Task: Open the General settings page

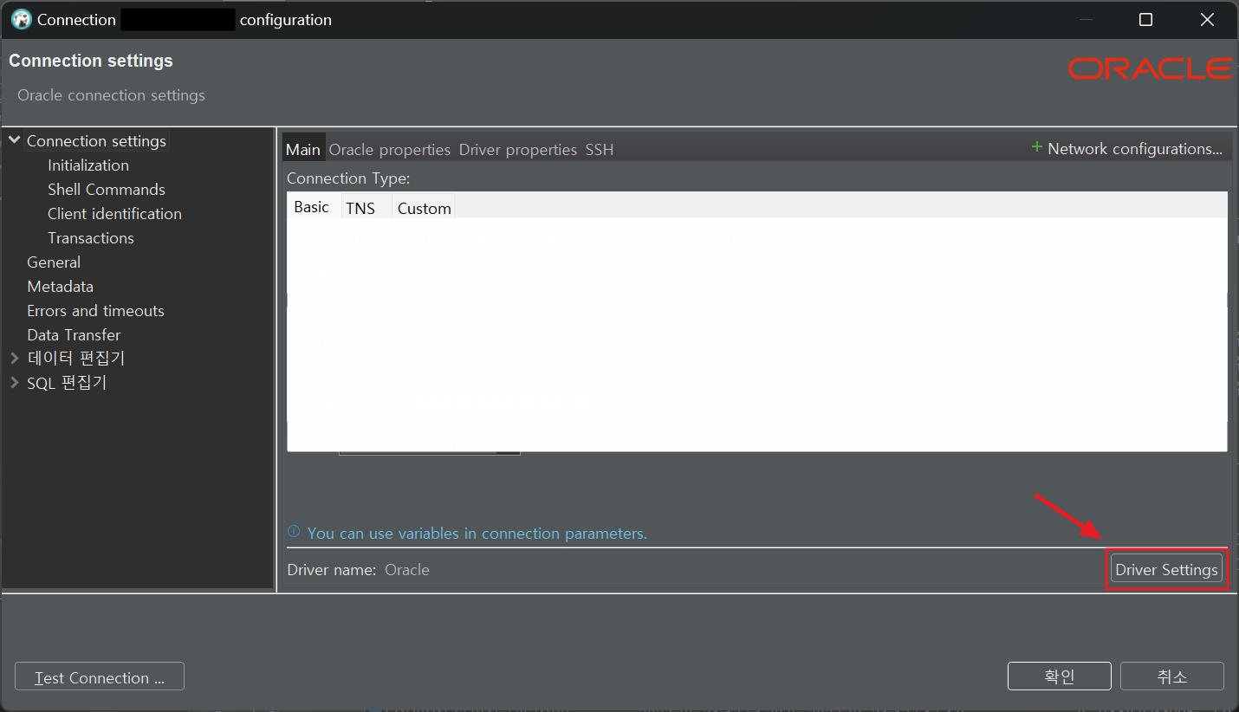Action: point(54,262)
